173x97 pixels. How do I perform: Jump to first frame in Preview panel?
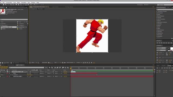157,43
